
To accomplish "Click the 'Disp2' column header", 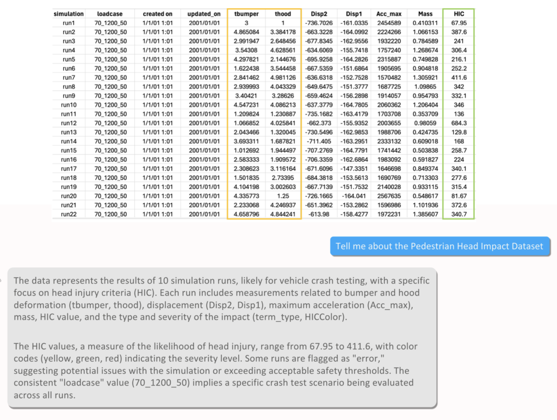I will [319, 14].
